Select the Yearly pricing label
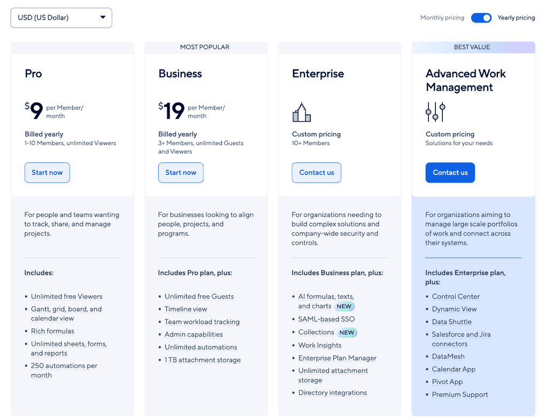 click(516, 18)
